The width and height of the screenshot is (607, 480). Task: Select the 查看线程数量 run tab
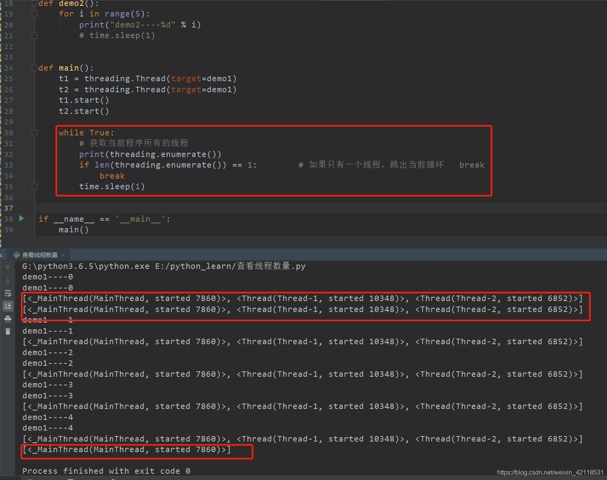(x=40, y=255)
